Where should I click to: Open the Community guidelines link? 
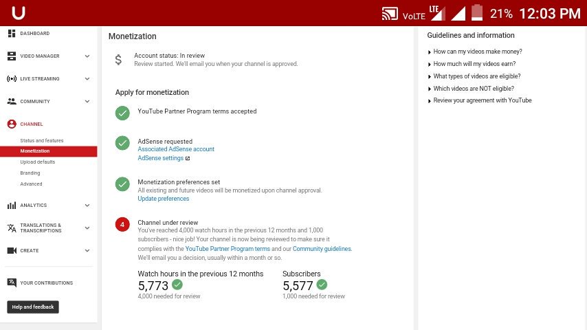click(x=322, y=249)
